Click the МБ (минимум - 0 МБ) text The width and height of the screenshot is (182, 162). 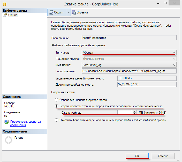coord(153,113)
